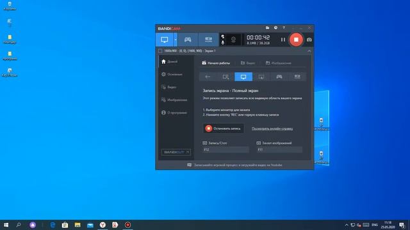
Task: Open Microsoft Store from taskbar
Action: click(65, 225)
